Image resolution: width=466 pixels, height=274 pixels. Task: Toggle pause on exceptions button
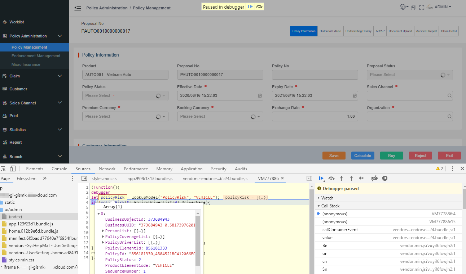click(x=385, y=178)
